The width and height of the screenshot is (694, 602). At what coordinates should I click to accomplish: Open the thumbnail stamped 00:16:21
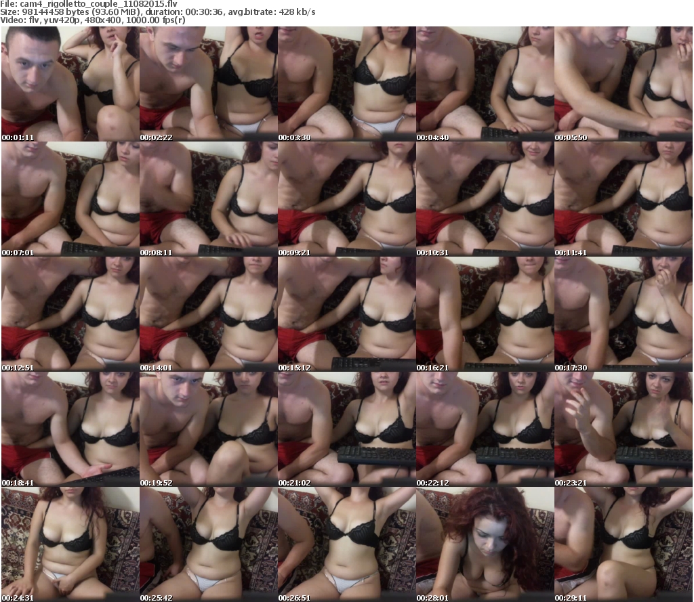click(x=485, y=314)
